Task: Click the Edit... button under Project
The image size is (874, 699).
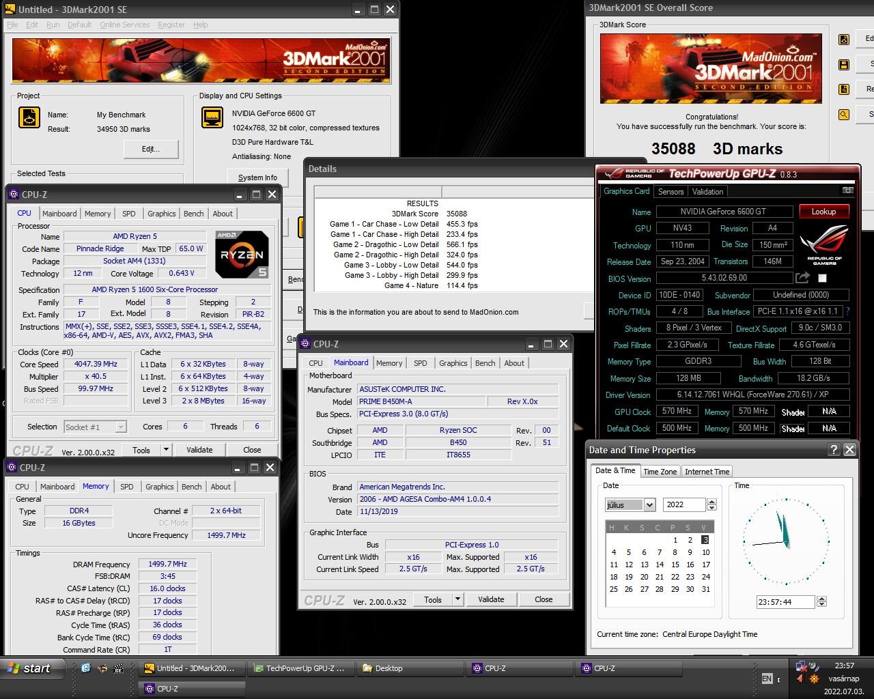Action: click(150, 149)
